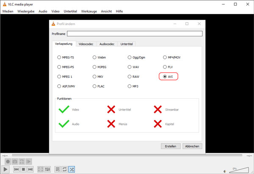Screen dimensions: 254x174
Task: Click the playback seek bar
Action: [127, 155]
